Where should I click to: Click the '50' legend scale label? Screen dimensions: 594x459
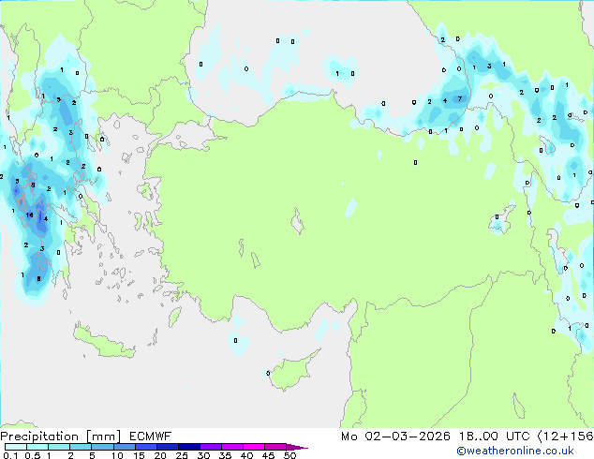tap(290, 455)
